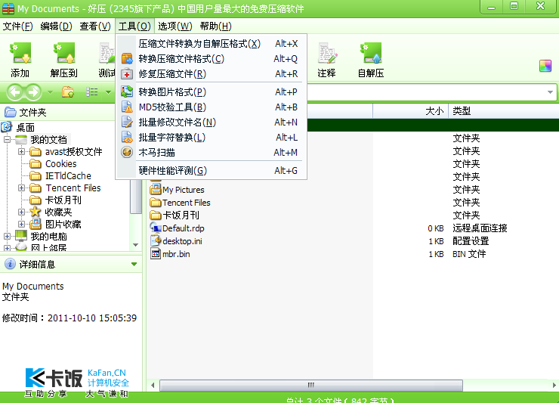Open the 帮助(H) menu

pyautogui.click(x=216, y=26)
